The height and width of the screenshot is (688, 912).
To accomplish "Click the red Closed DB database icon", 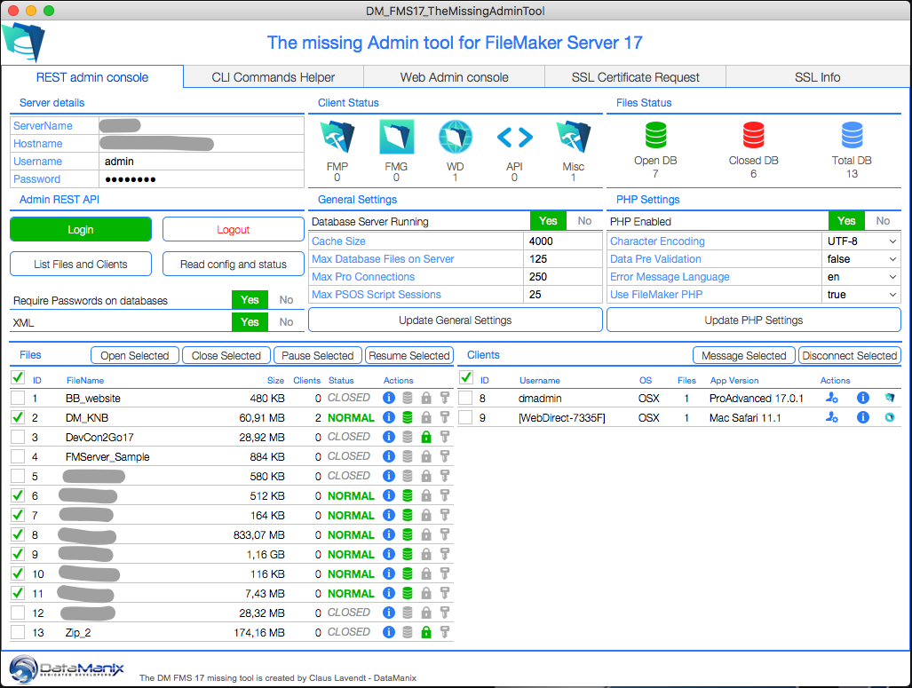I will click(753, 135).
